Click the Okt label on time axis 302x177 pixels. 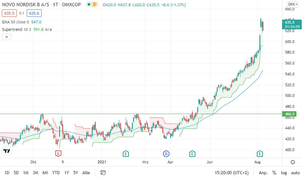33,162
